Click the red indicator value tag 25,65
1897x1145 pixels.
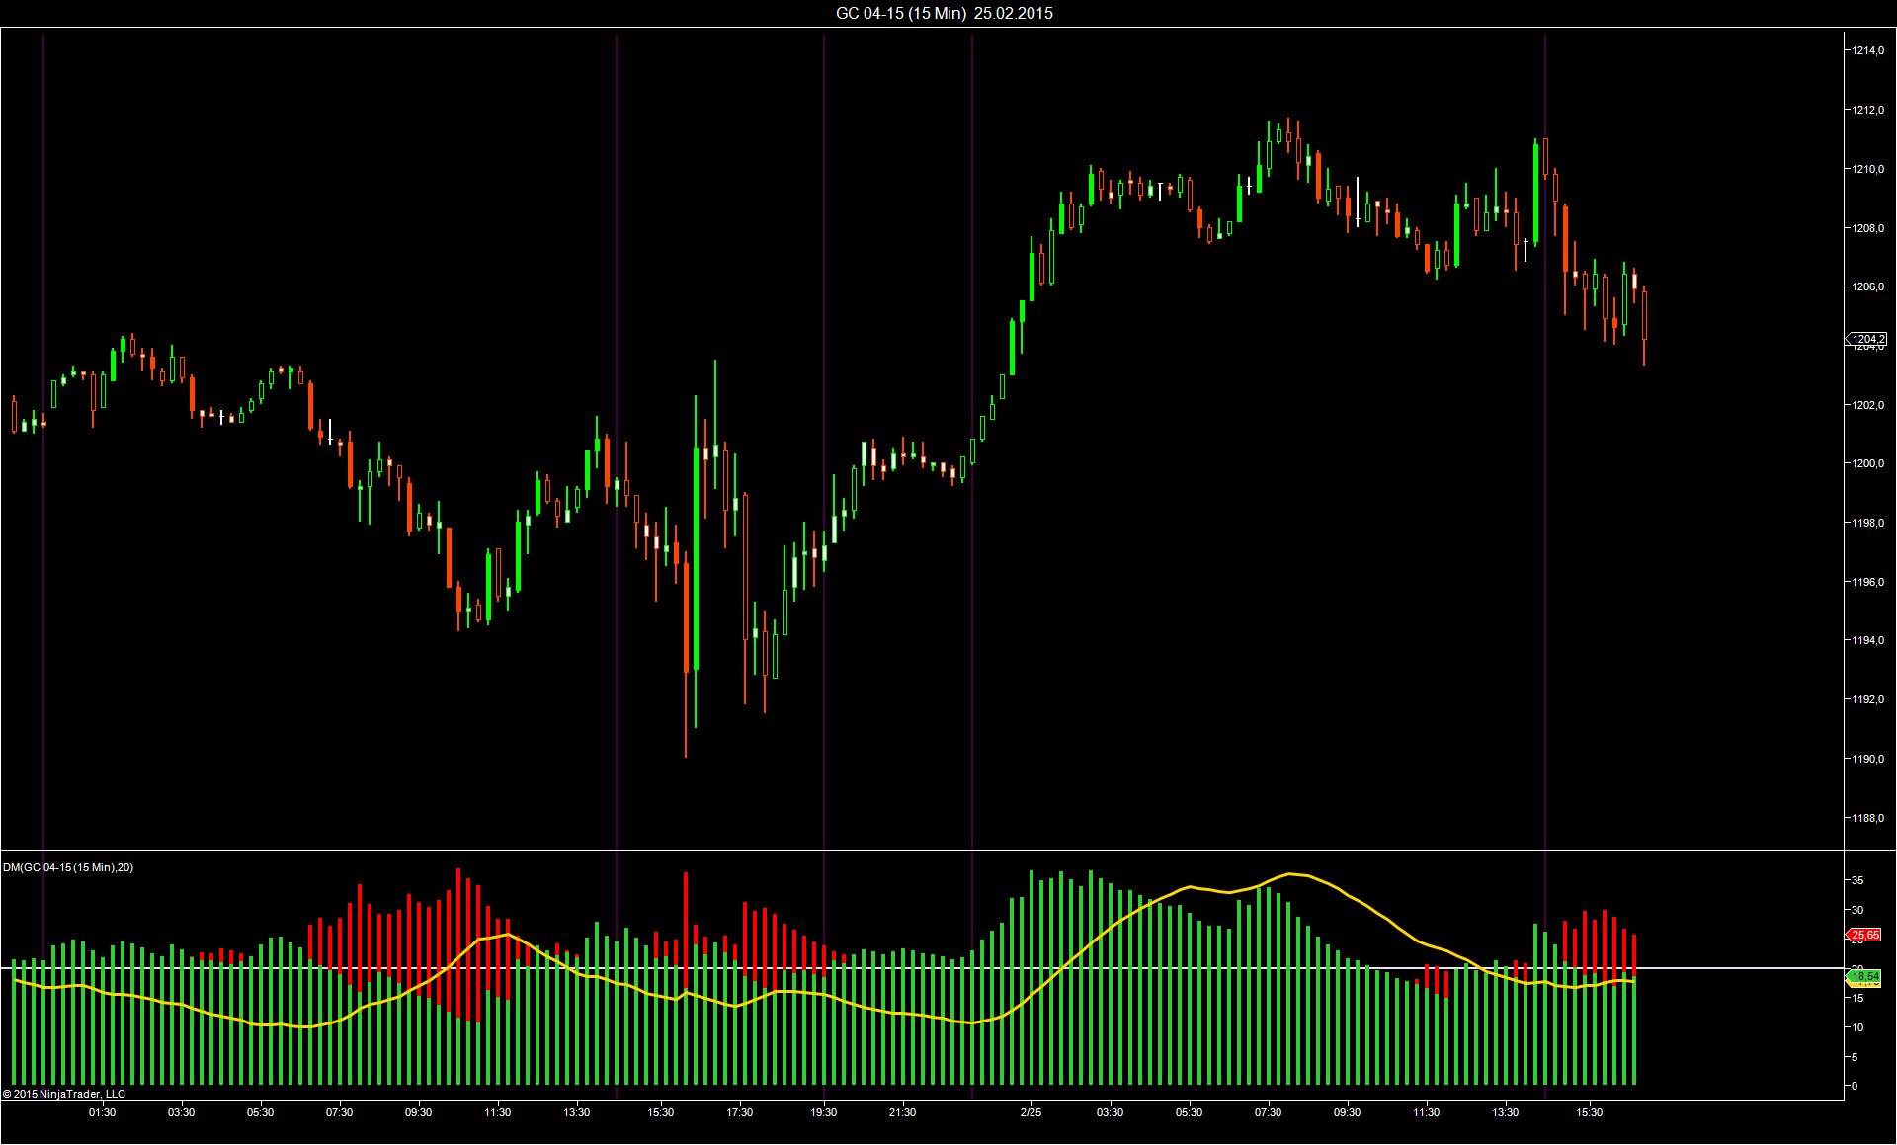pos(1864,935)
